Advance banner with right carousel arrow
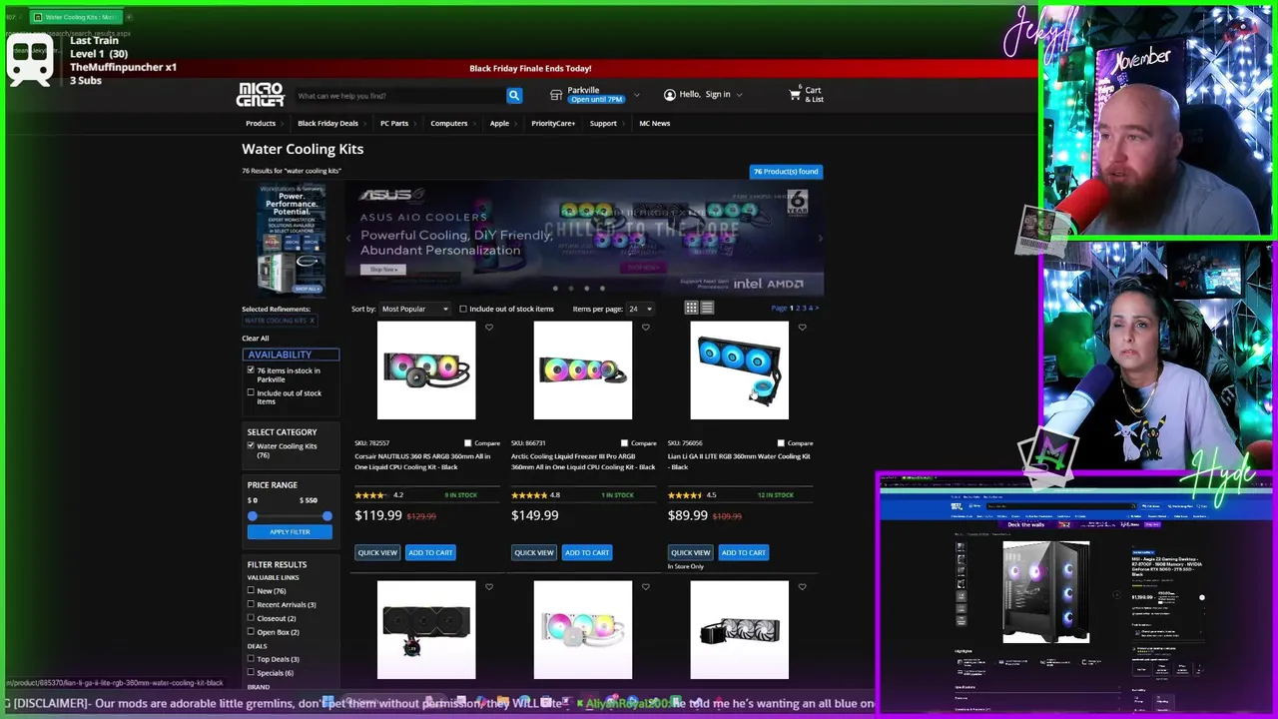The height and width of the screenshot is (719, 1278). pos(820,238)
